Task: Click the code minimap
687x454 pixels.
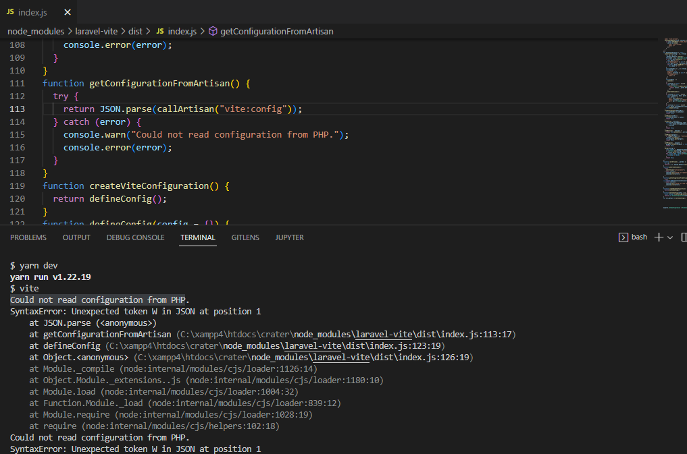Action: click(x=675, y=123)
